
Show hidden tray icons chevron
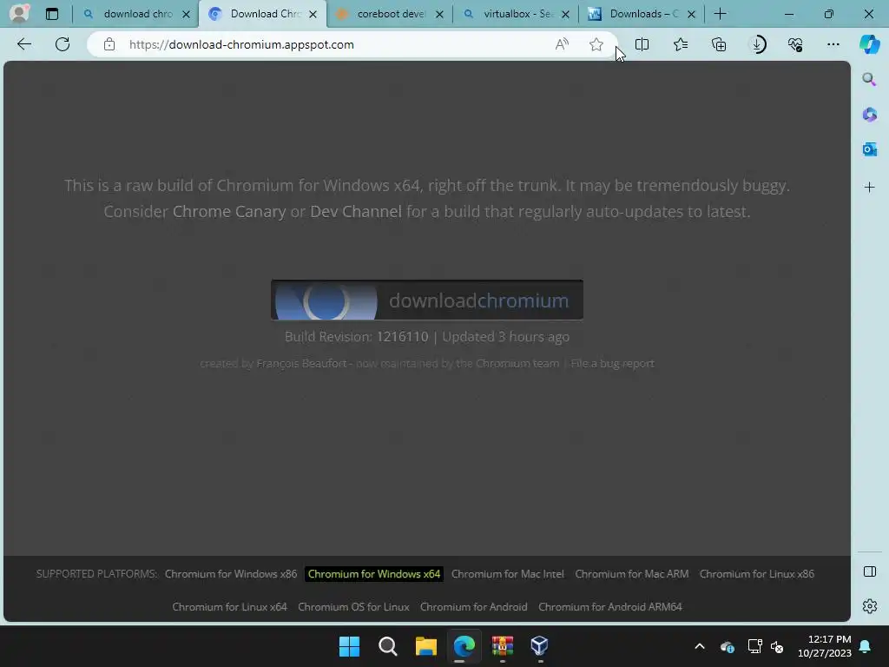point(700,646)
